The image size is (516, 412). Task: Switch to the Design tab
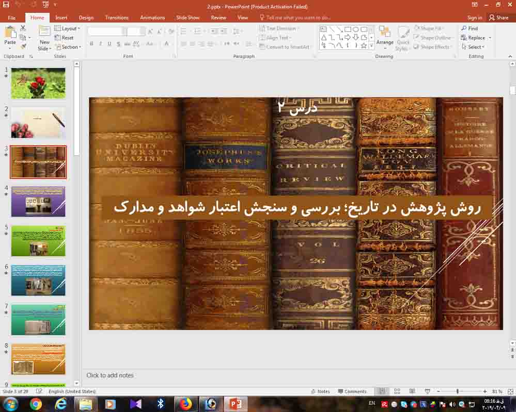point(86,17)
